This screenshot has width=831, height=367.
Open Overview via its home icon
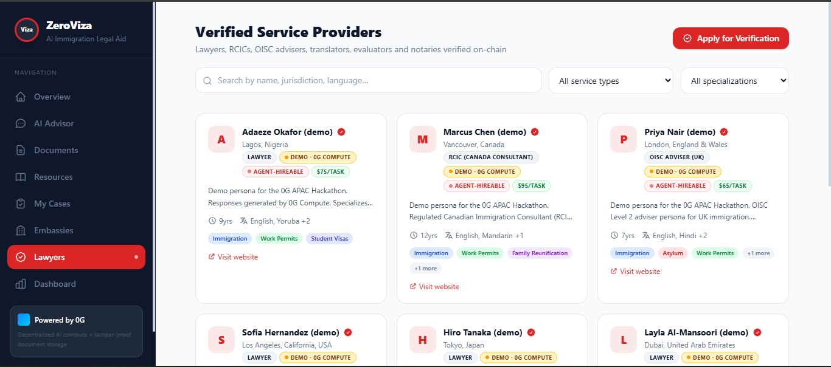21,97
